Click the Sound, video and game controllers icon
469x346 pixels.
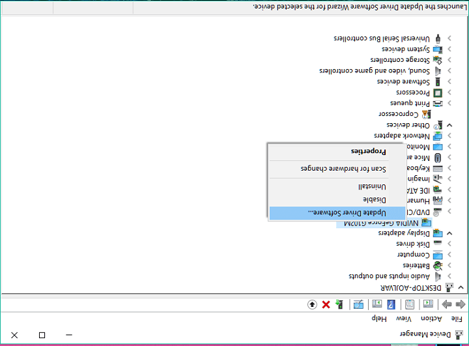[438, 71]
